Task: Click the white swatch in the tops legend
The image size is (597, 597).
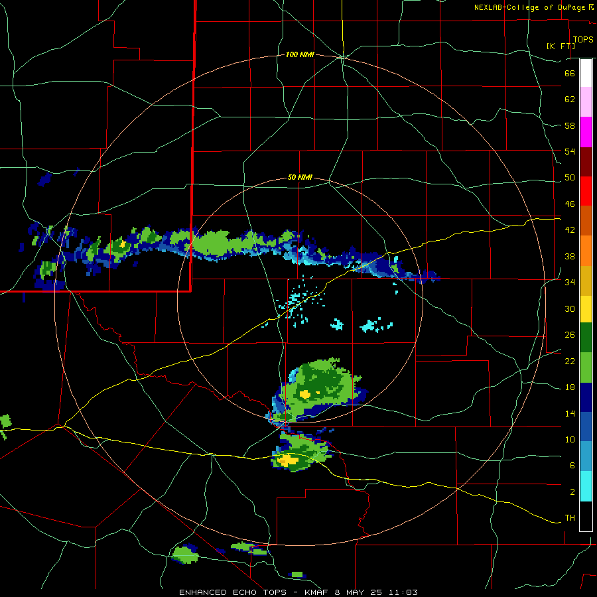Action: click(586, 73)
